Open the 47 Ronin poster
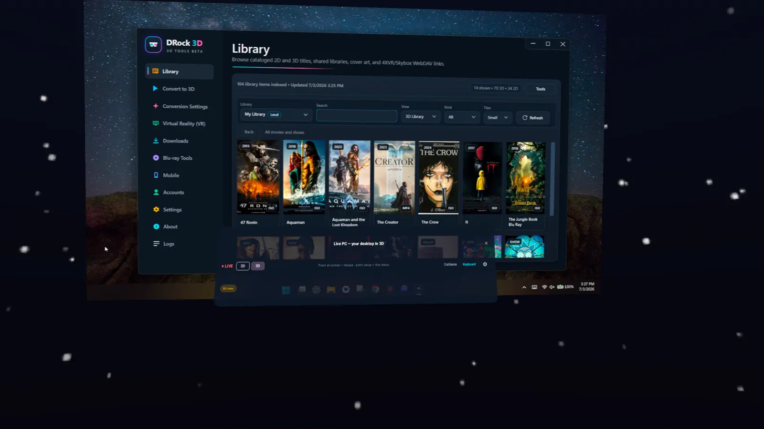 (258, 176)
